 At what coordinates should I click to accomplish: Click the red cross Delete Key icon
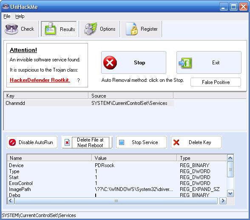(x=176, y=142)
